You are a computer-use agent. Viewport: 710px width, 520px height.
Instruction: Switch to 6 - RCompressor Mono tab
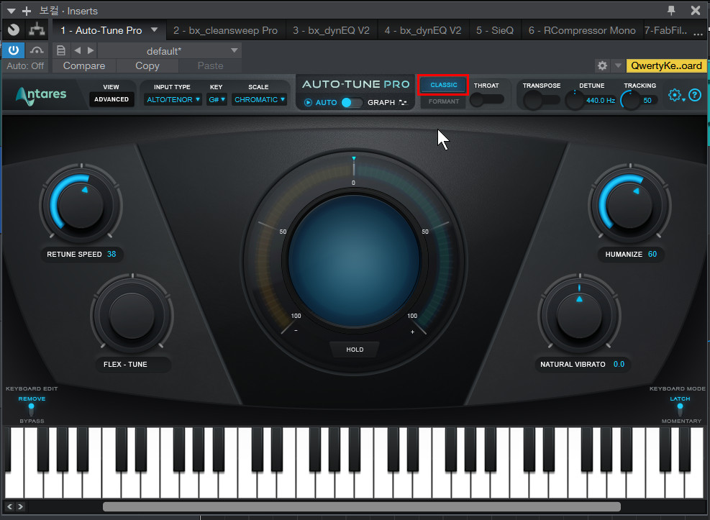[581, 30]
